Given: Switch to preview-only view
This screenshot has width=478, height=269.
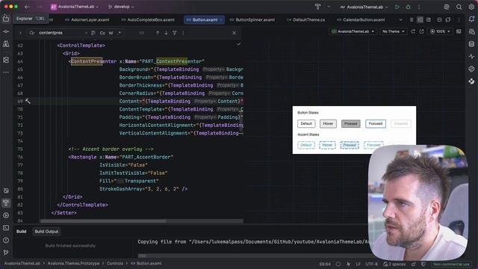Looking at the screenshot, I should (429, 20).
